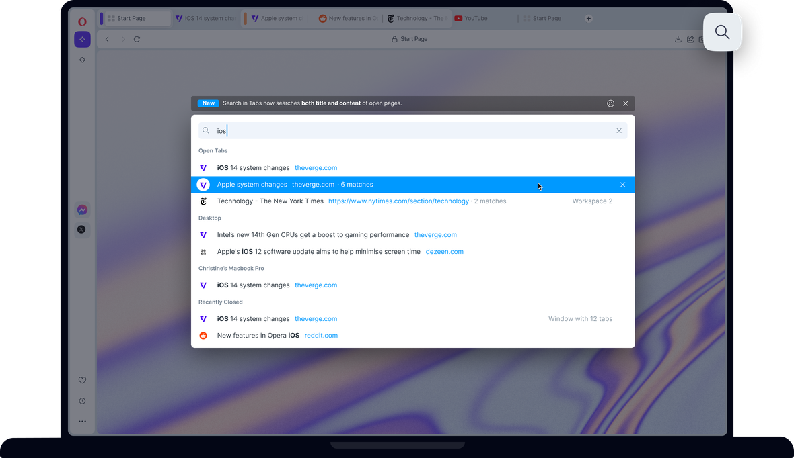Select Technology - The New York Times result
This screenshot has width=794, height=458.
pos(412,201)
